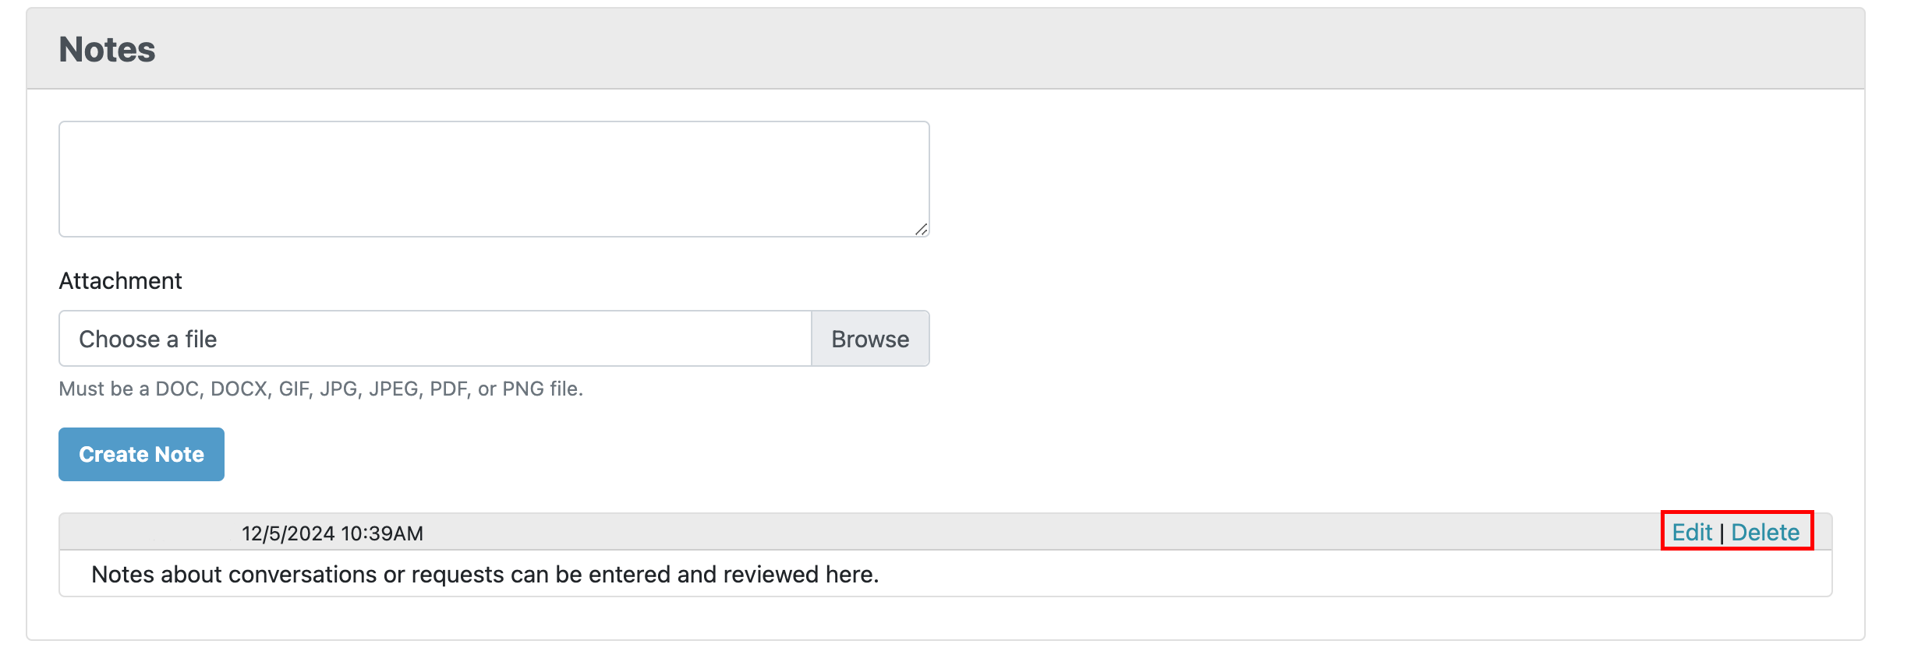Click the allowed file types hint text
Image resolution: width=1918 pixels, height=651 pixels.
(x=320, y=389)
